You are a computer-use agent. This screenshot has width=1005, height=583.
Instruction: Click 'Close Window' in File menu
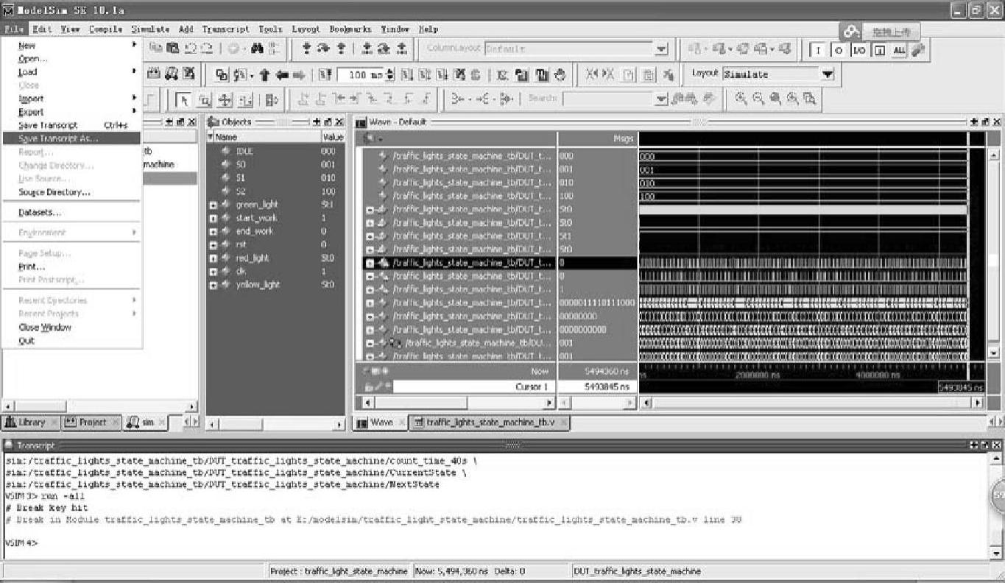pyautogui.click(x=45, y=328)
